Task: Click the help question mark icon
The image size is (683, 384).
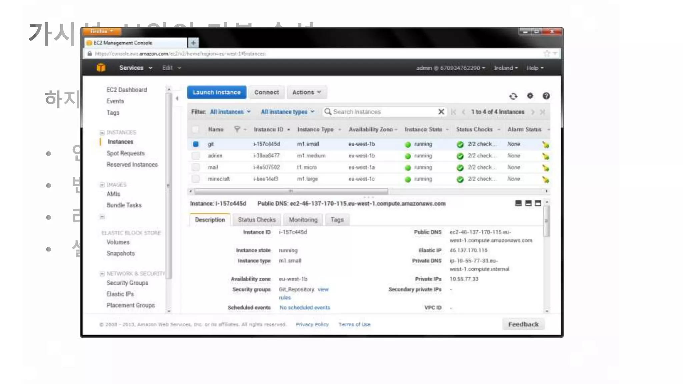Action: click(546, 96)
